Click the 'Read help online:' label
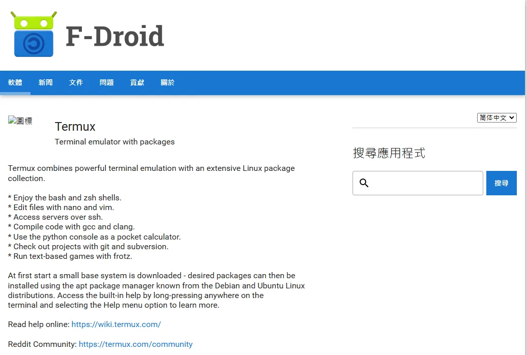This screenshot has height=355, width=527. [39, 324]
